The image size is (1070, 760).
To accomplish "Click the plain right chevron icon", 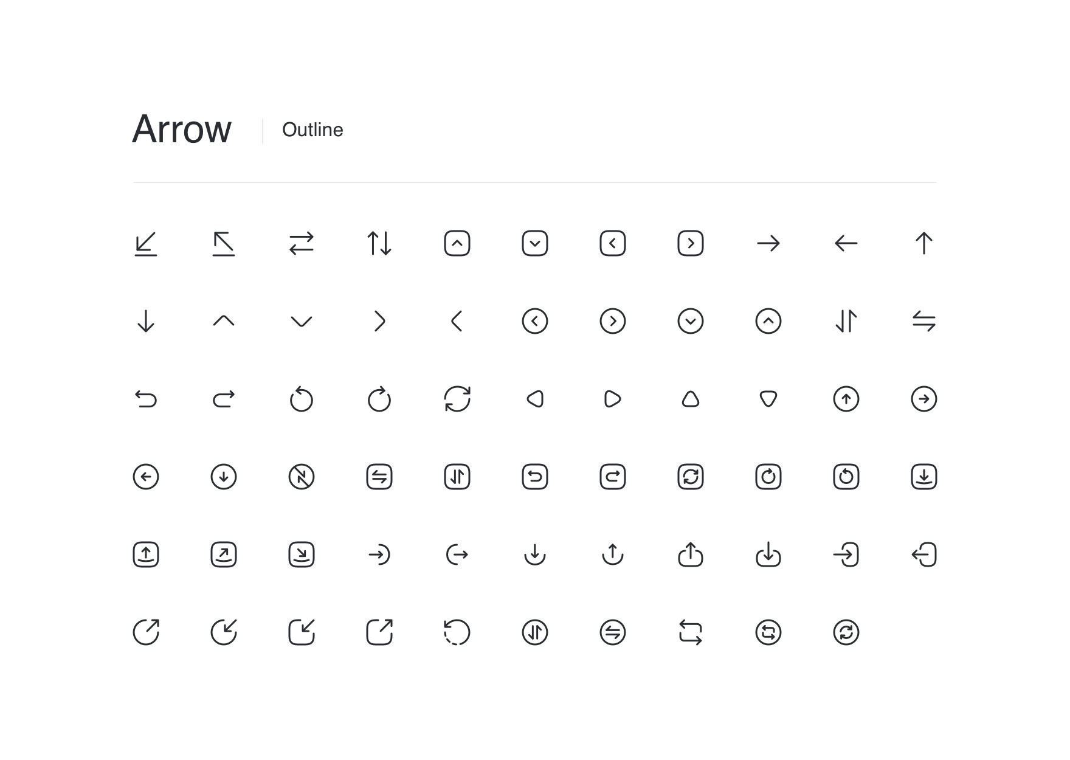I will (379, 321).
